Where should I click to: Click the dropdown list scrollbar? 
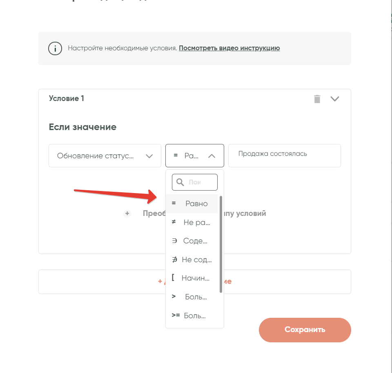click(221, 244)
